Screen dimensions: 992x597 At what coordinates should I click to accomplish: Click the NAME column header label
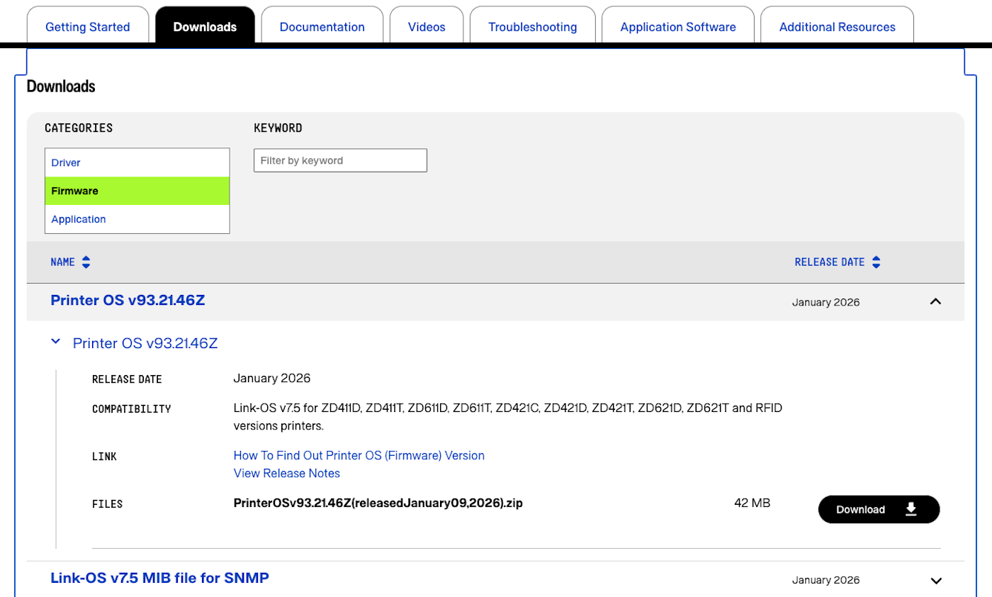(62, 262)
